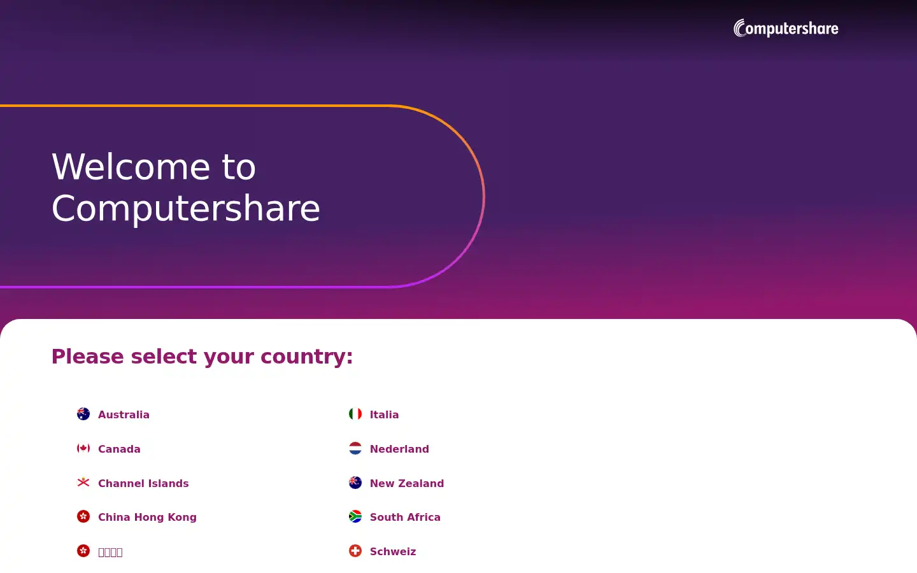Select Australia as your country

[x=124, y=414]
